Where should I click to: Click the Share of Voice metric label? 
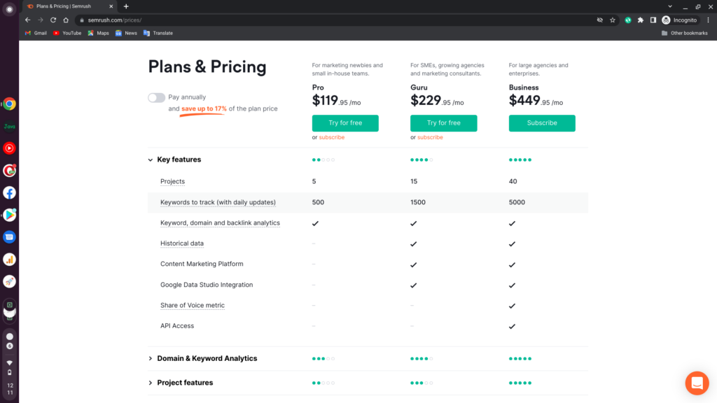193,305
